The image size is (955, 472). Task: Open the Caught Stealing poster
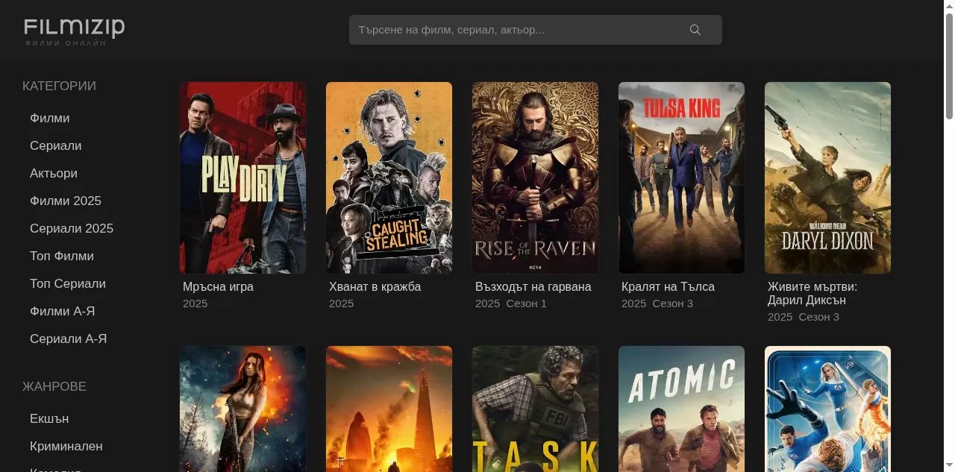tap(389, 177)
